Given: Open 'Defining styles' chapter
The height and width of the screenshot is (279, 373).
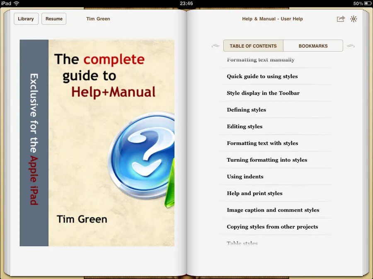Looking at the screenshot, I should pyautogui.click(x=276, y=110).
